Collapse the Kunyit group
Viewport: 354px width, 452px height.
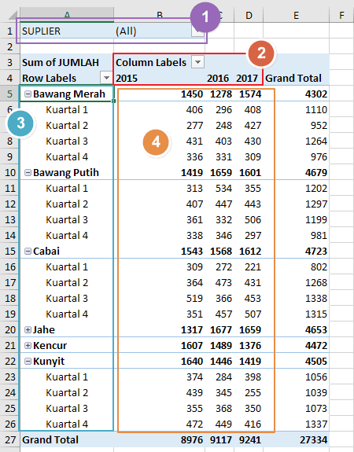28,361
